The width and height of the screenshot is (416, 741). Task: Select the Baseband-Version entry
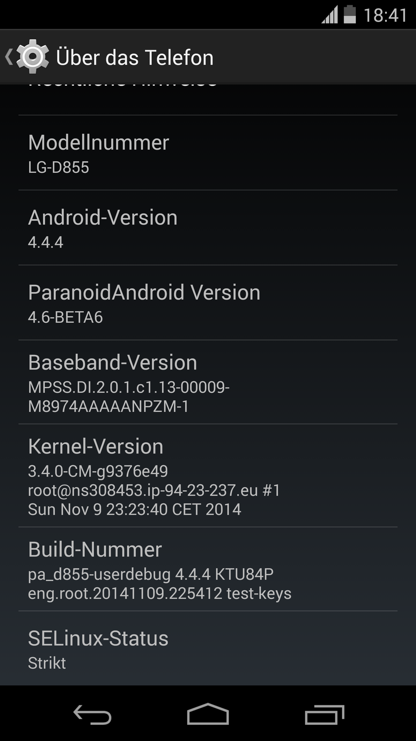click(208, 382)
